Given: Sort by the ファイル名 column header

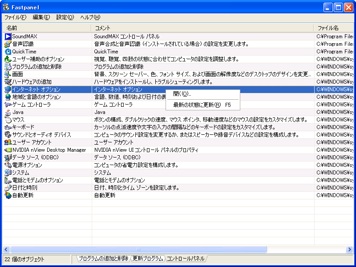Looking at the screenshot, I should tap(333, 28).
